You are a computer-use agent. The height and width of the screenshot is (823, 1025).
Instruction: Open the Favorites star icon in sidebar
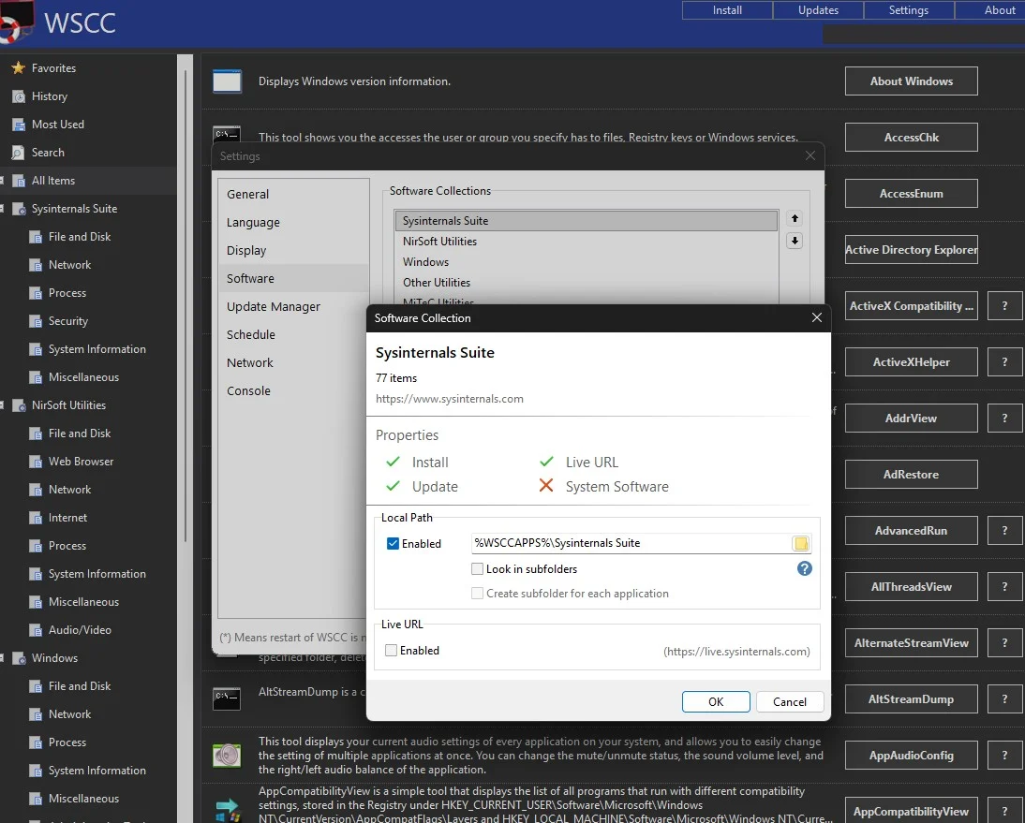tap(19, 68)
